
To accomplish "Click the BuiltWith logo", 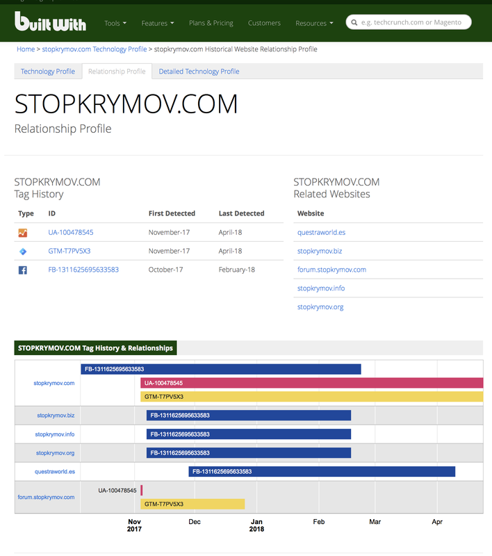I will [50, 22].
